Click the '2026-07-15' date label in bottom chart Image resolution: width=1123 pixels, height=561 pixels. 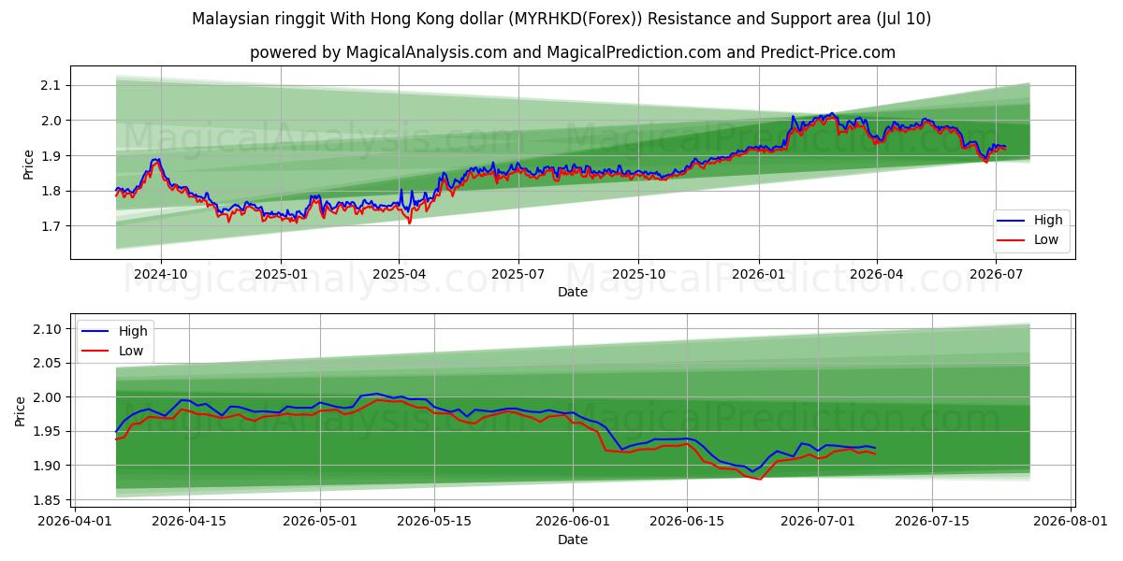pyautogui.click(x=932, y=521)
